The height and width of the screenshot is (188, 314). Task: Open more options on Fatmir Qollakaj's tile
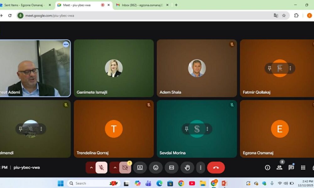point(290,68)
